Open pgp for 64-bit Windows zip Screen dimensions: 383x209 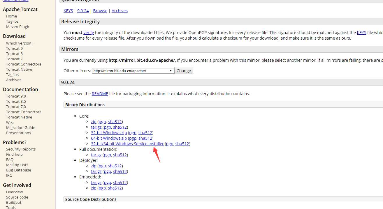133,138
